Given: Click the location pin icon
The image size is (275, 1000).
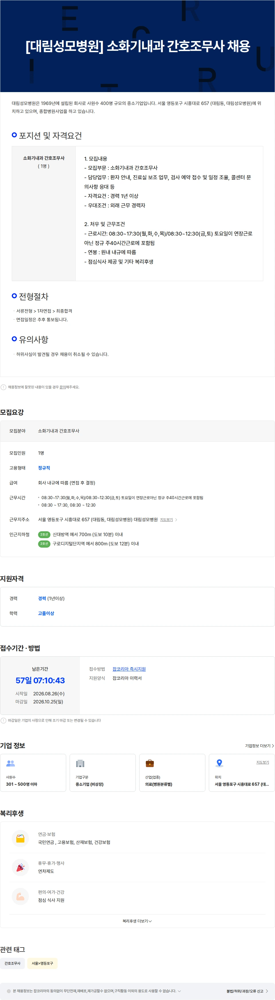Looking at the screenshot, I should pyautogui.click(x=219, y=763).
